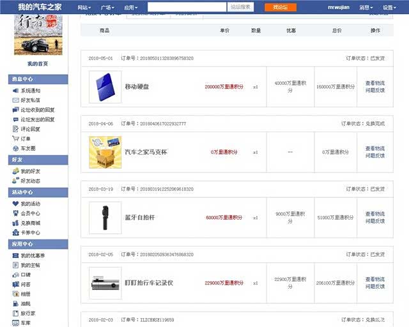Open the 应用 dropdown menu

coord(130,8)
